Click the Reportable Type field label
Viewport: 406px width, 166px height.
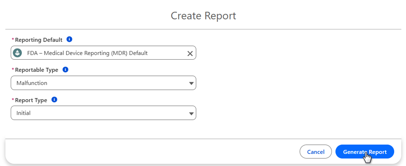36,70
